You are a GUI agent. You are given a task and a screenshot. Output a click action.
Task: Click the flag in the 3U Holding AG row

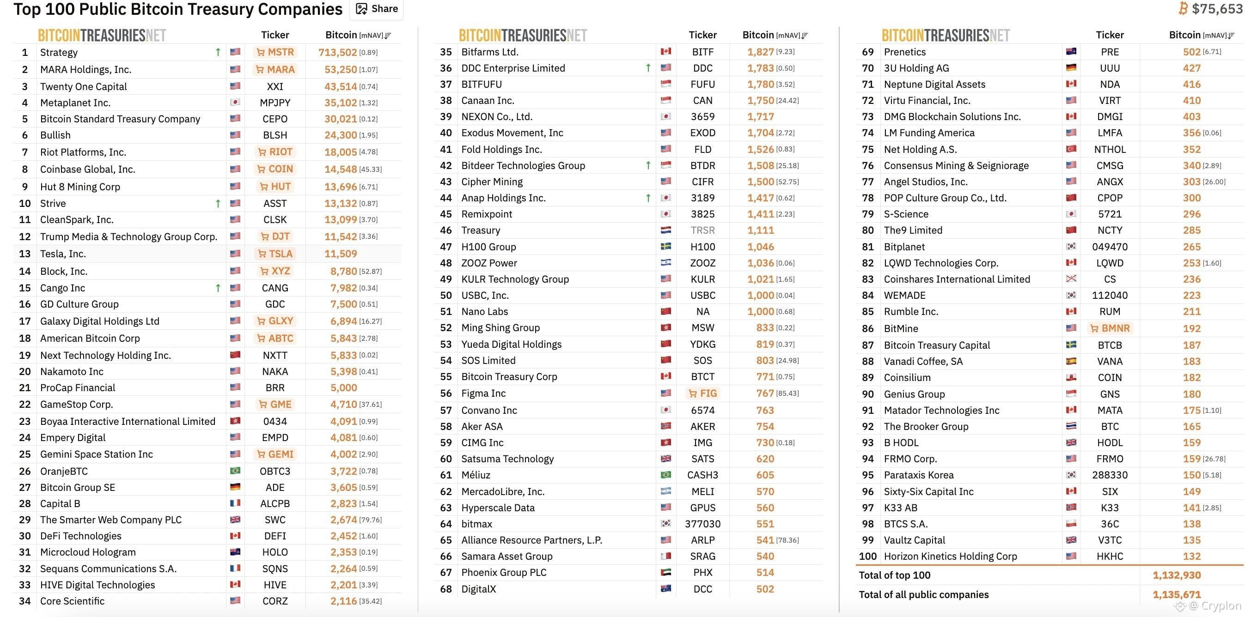(x=1071, y=67)
